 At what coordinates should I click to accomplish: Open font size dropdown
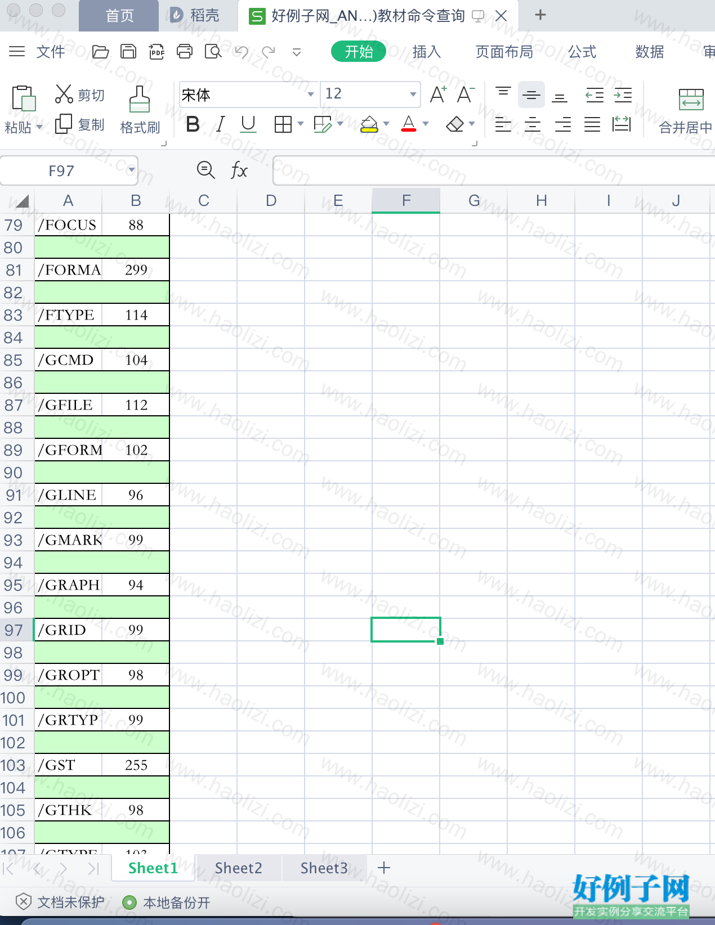pyautogui.click(x=413, y=95)
